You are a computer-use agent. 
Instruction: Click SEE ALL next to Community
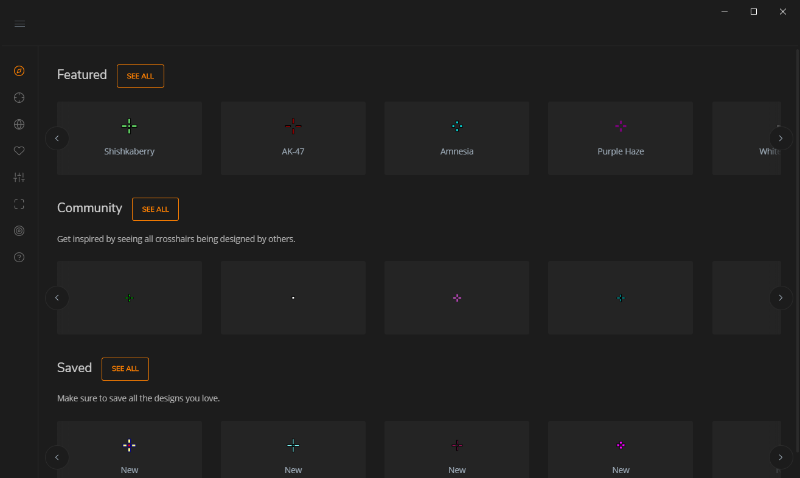click(x=155, y=209)
